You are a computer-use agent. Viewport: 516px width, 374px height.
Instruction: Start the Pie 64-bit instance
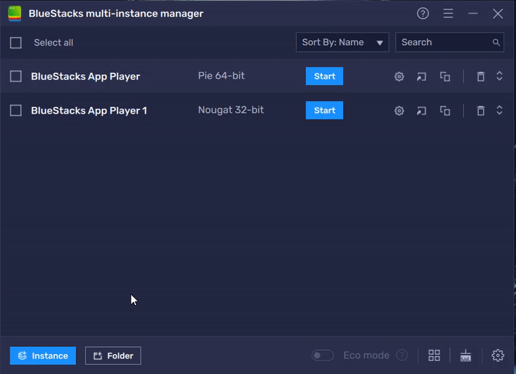pos(324,76)
